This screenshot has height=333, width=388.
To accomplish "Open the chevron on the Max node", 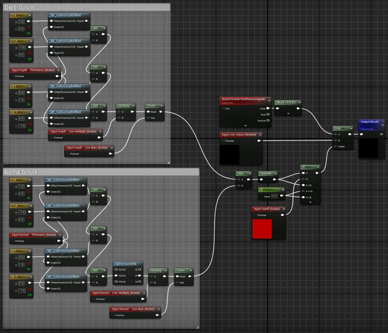I will point(250,174).
